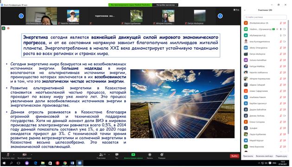Select participant Anna Rysmagambetova row
This screenshot has height=167, width=292.
[x=265, y=42]
